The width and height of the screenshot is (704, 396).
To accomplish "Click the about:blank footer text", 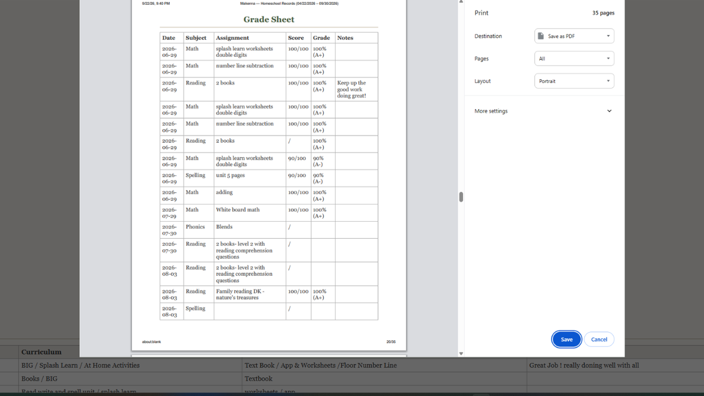I will click(x=151, y=341).
